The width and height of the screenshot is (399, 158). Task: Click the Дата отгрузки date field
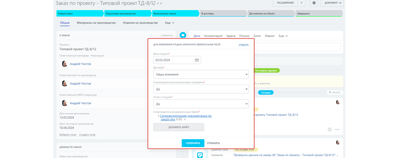click(x=173, y=60)
